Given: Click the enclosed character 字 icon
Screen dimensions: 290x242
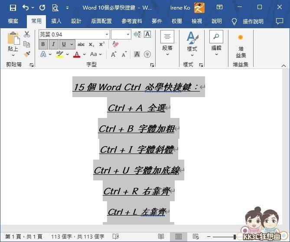Looking at the screenshot, I should click(147, 54).
